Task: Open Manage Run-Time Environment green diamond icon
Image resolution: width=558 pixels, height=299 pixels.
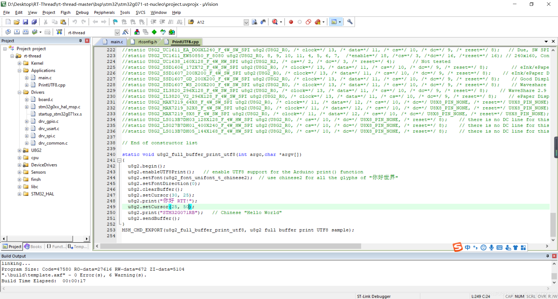Action: coord(154,32)
